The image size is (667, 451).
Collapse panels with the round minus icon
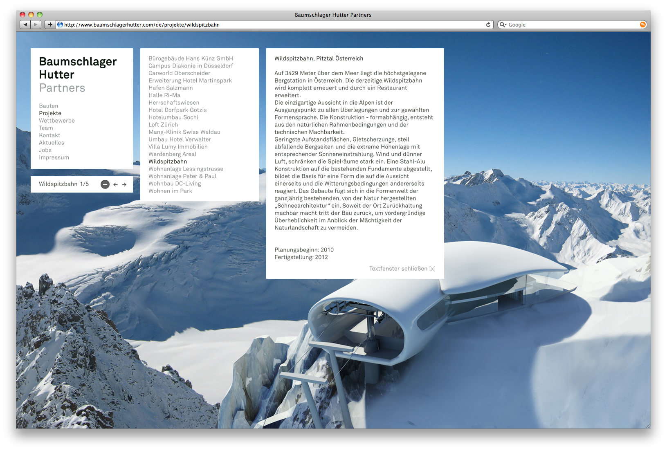pos(105,184)
